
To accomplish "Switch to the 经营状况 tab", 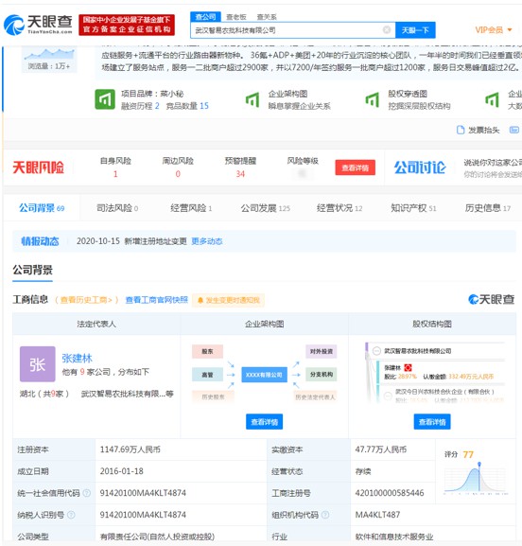I will coord(339,208).
